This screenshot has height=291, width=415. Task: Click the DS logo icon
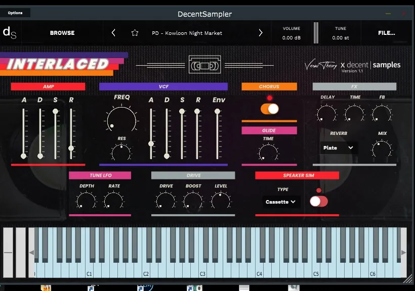(10, 33)
